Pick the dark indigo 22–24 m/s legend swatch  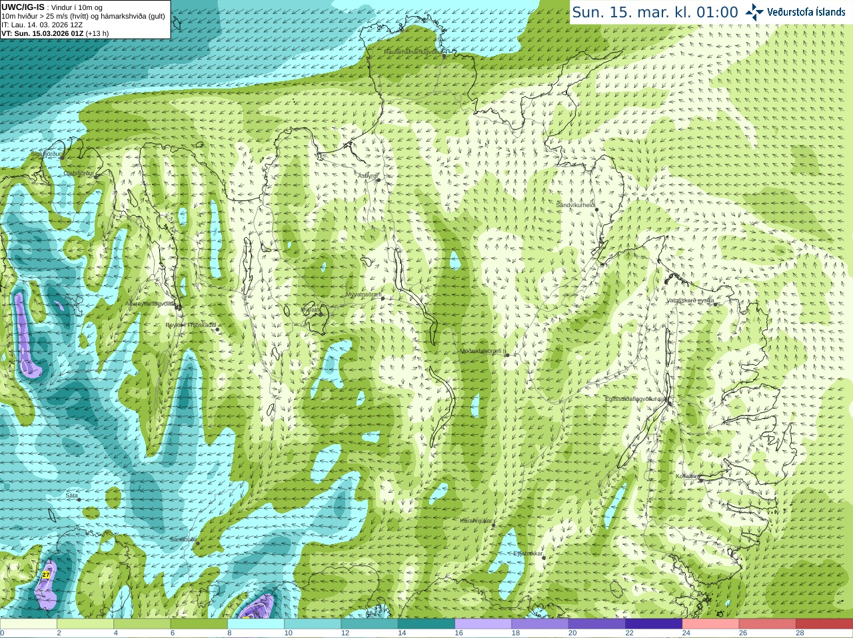point(654,624)
